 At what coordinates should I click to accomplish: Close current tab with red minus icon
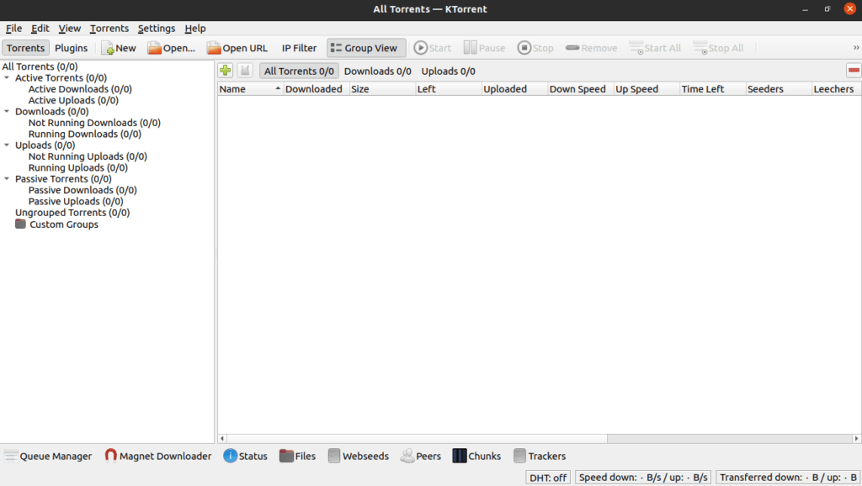[854, 71]
